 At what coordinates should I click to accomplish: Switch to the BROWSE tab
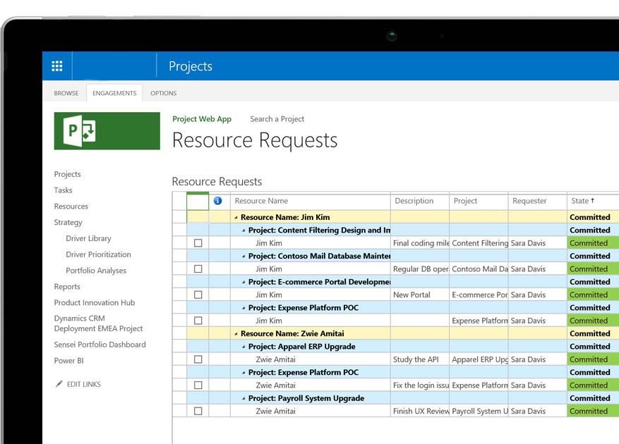66,92
